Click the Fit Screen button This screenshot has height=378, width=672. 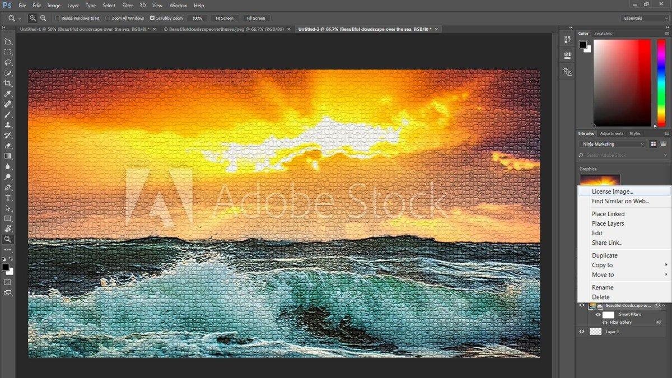225,18
